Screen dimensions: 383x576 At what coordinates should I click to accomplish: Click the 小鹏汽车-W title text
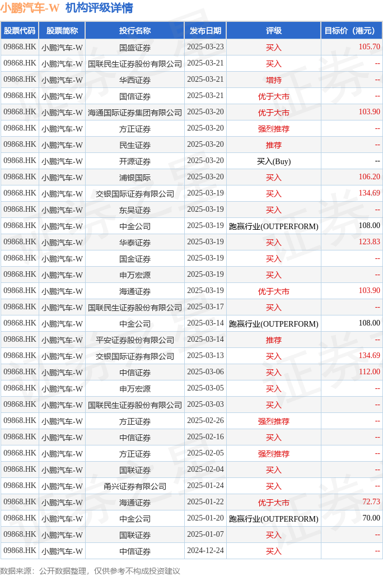(30, 8)
